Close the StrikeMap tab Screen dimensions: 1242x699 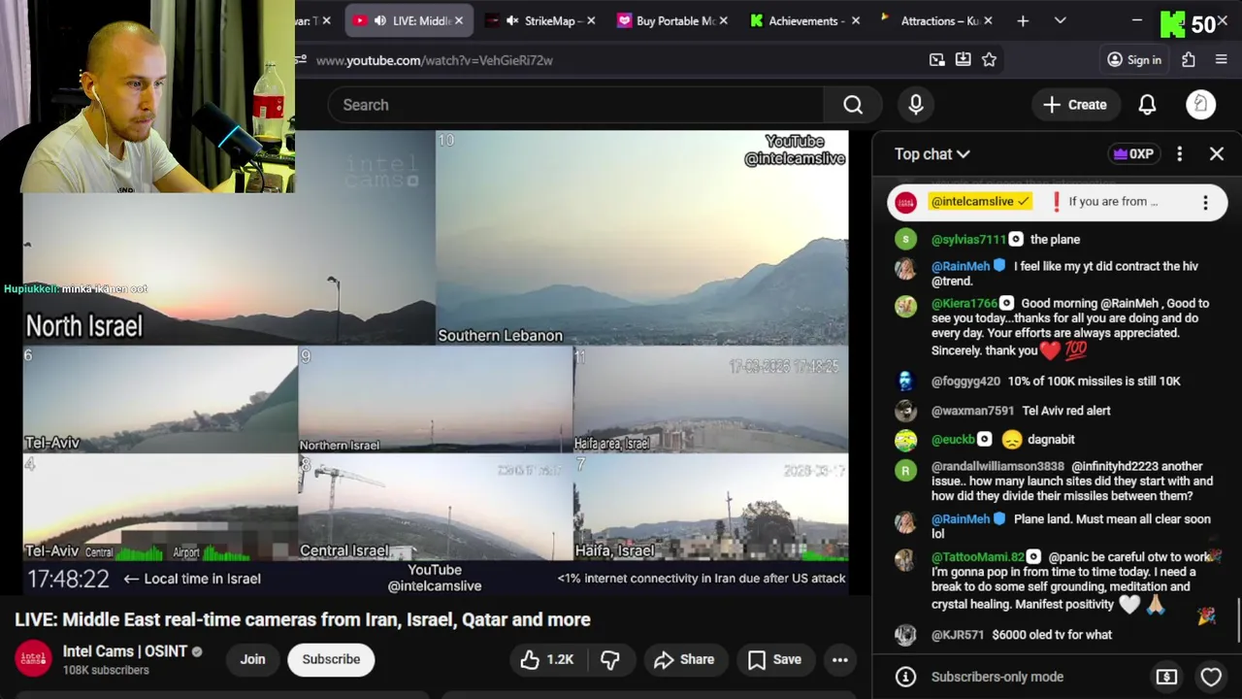click(x=590, y=20)
